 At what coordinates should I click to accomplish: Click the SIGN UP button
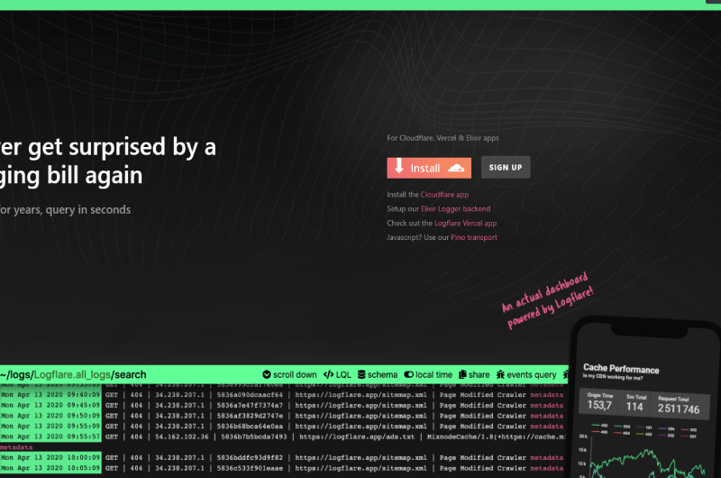click(506, 168)
